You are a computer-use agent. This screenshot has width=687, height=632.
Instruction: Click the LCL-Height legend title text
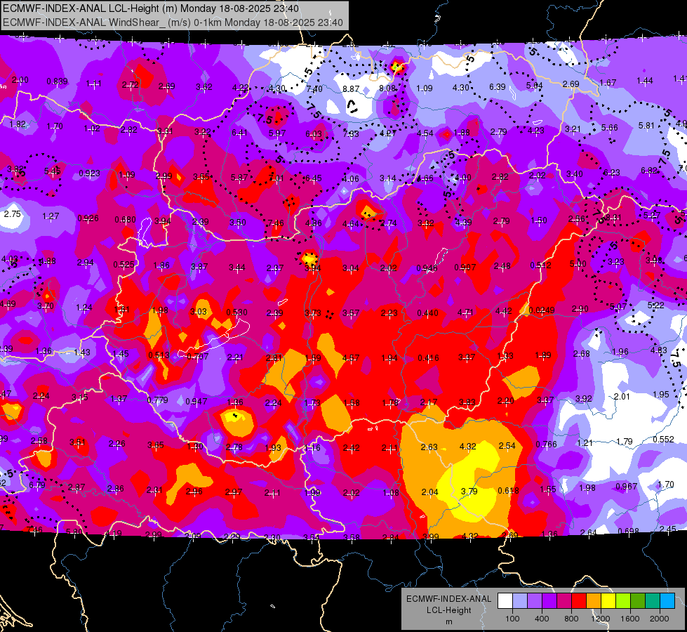click(448, 610)
